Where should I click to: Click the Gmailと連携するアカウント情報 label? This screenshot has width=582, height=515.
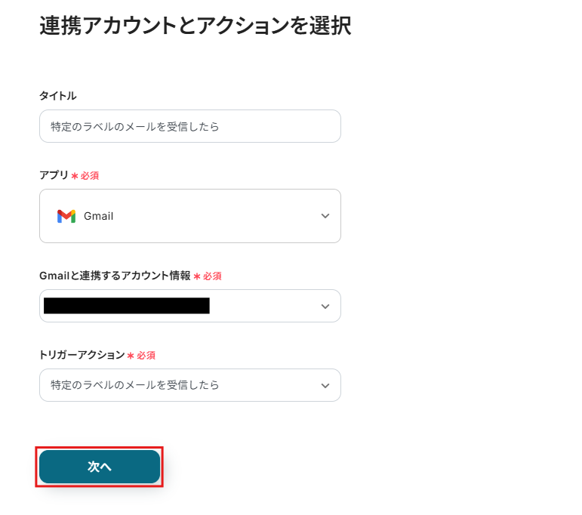[x=115, y=276]
